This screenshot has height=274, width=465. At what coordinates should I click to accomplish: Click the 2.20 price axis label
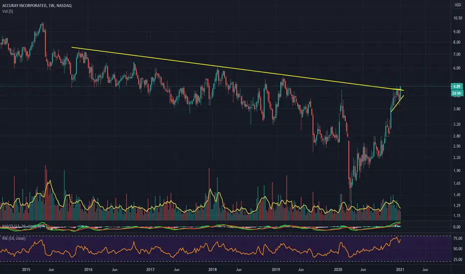pos(457,157)
